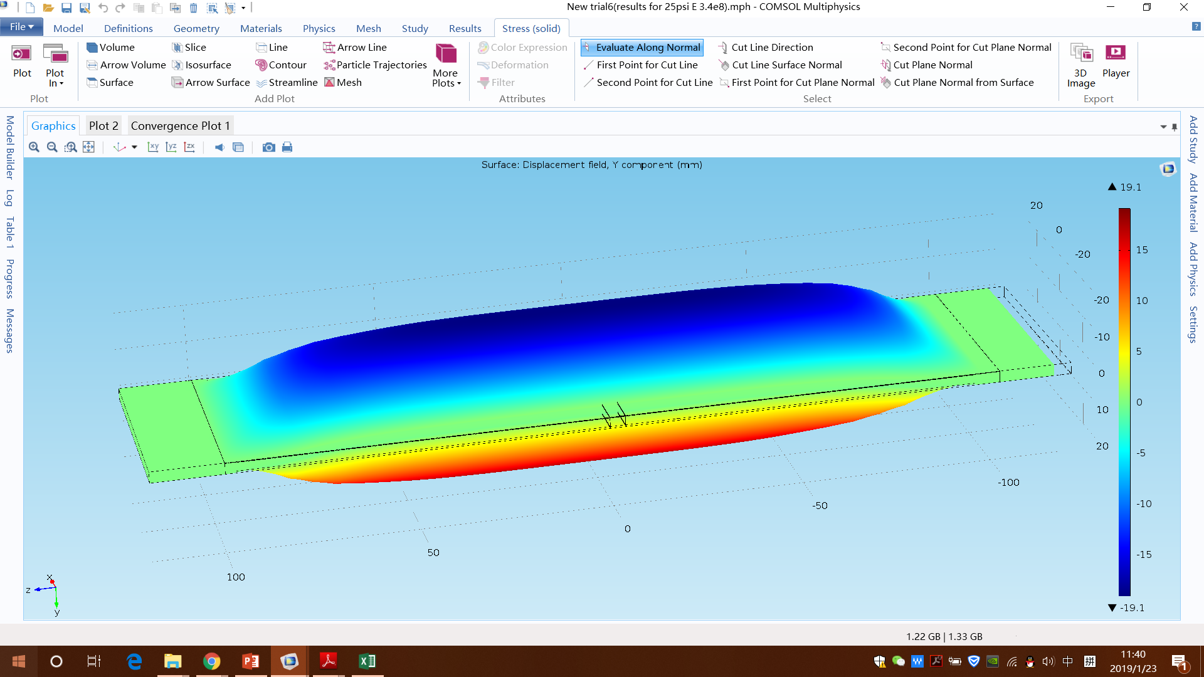Switch to ZX plane view
Viewport: 1204px width, 677px height.
189,147
